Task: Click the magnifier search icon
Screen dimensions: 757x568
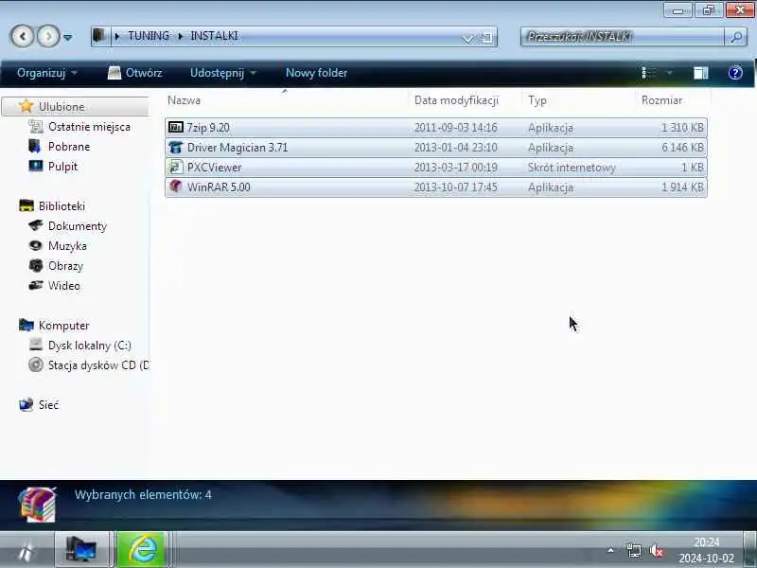Action: (736, 37)
